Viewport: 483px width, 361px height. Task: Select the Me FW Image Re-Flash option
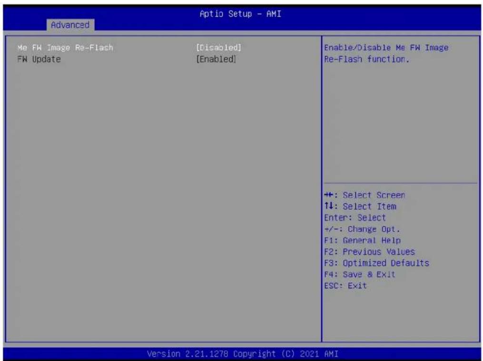[65, 48]
